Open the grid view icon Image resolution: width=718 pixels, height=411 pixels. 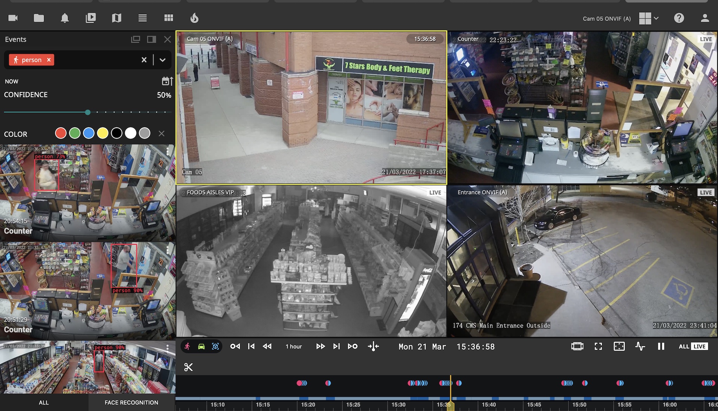[169, 18]
